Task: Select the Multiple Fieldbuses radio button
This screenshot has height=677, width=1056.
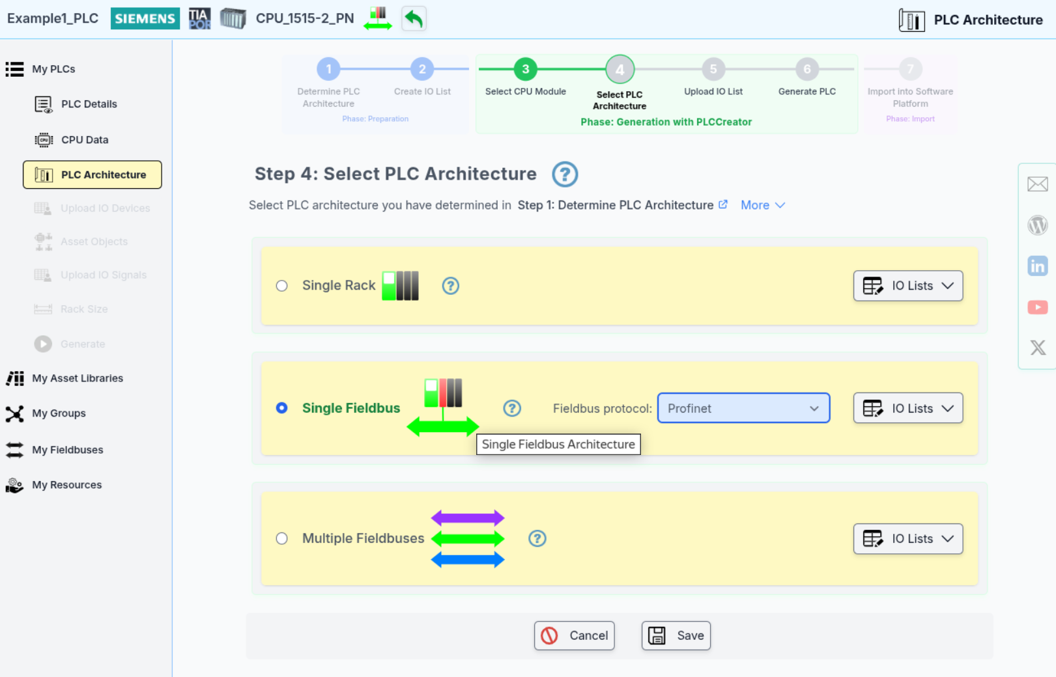Action: [x=281, y=539]
